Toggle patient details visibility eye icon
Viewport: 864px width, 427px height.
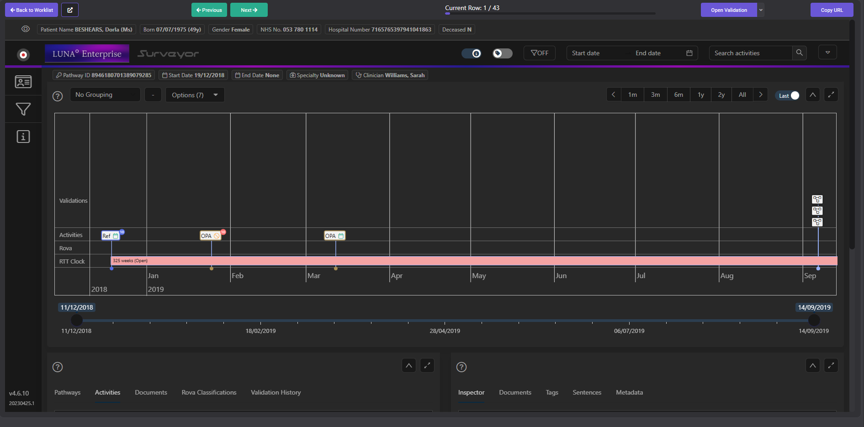[26, 29]
